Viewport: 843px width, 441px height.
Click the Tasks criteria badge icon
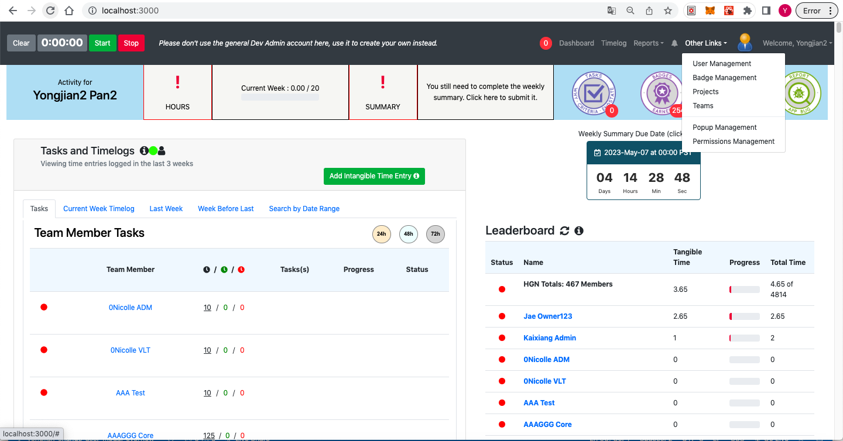tap(594, 92)
